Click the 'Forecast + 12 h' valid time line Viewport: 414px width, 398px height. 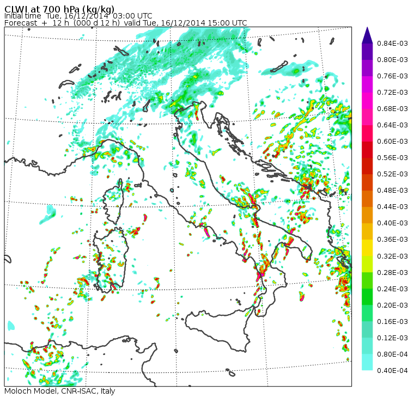[x=126, y=23]
